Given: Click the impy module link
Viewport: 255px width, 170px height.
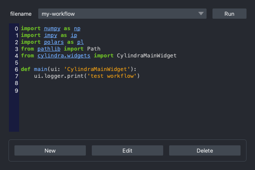Looking at the screenshot, I should [x=51, y=35].
